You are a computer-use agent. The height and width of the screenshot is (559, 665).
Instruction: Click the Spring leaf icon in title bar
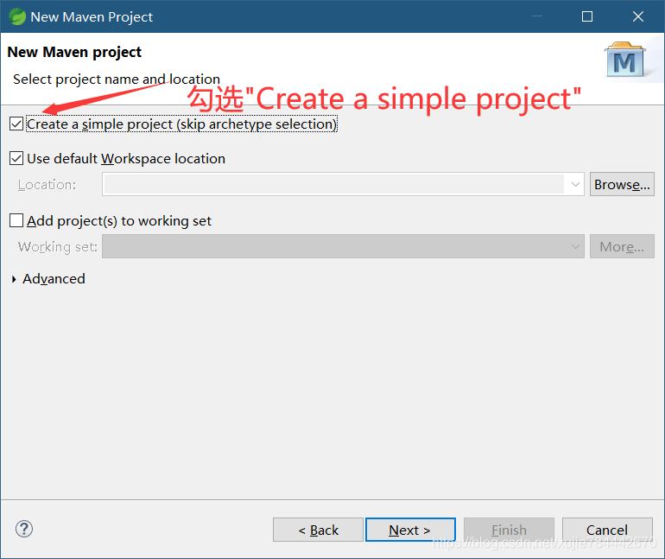point(17,16)
